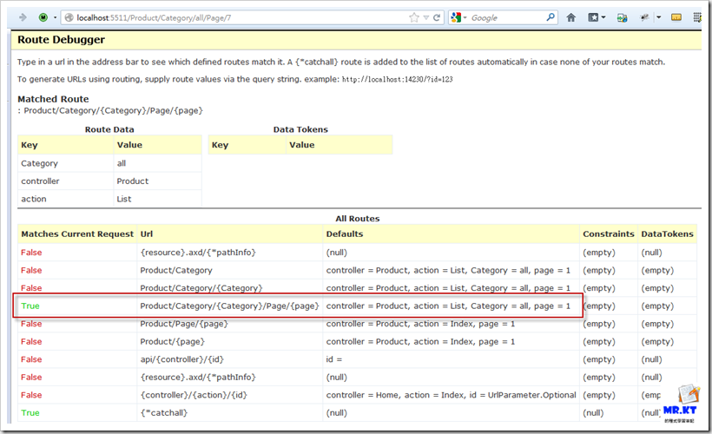The image size is (712, 434).
Task: Click the Google search engine icon
Action: click(456, 17)
